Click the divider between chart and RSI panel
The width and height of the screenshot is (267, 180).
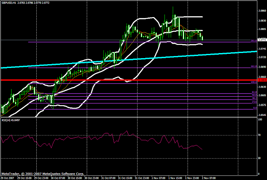(x=129, y=117)
